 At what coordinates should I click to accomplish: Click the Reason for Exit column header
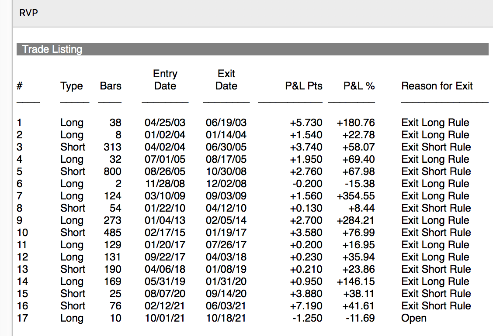point(437,86)
